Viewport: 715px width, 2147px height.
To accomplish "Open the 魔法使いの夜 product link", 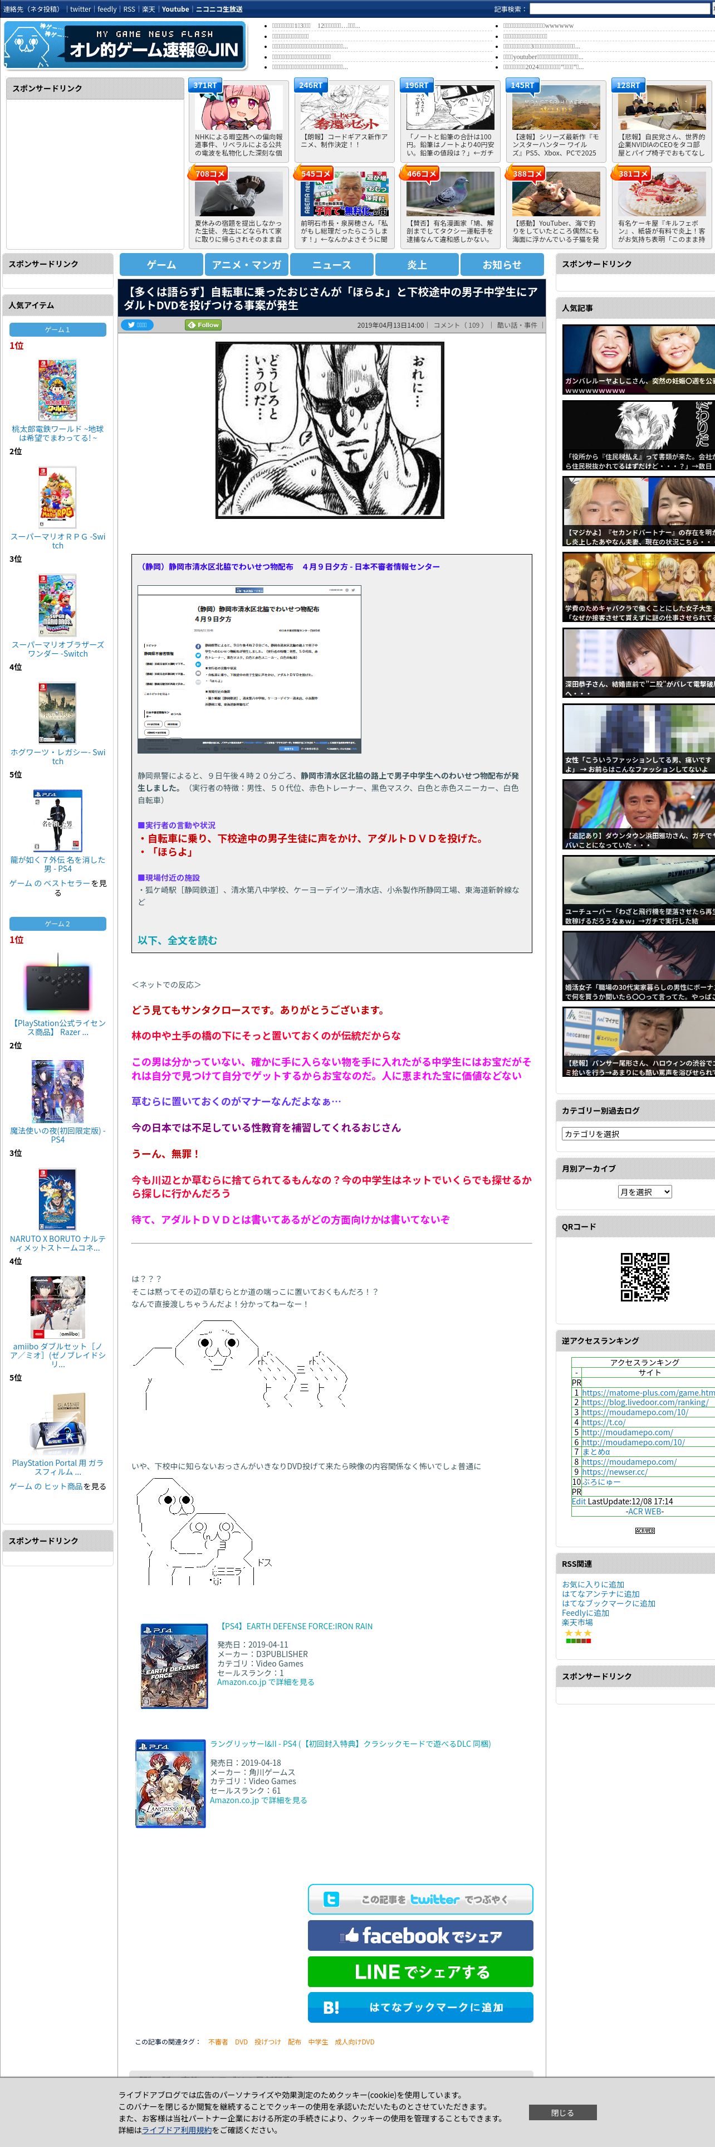I will point(57,1135).
